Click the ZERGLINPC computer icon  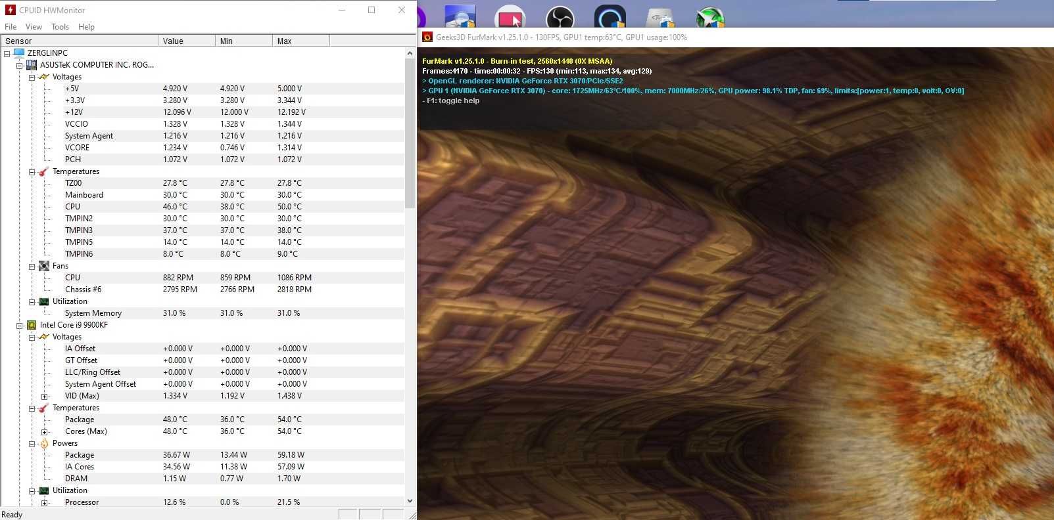pos(19,53)
